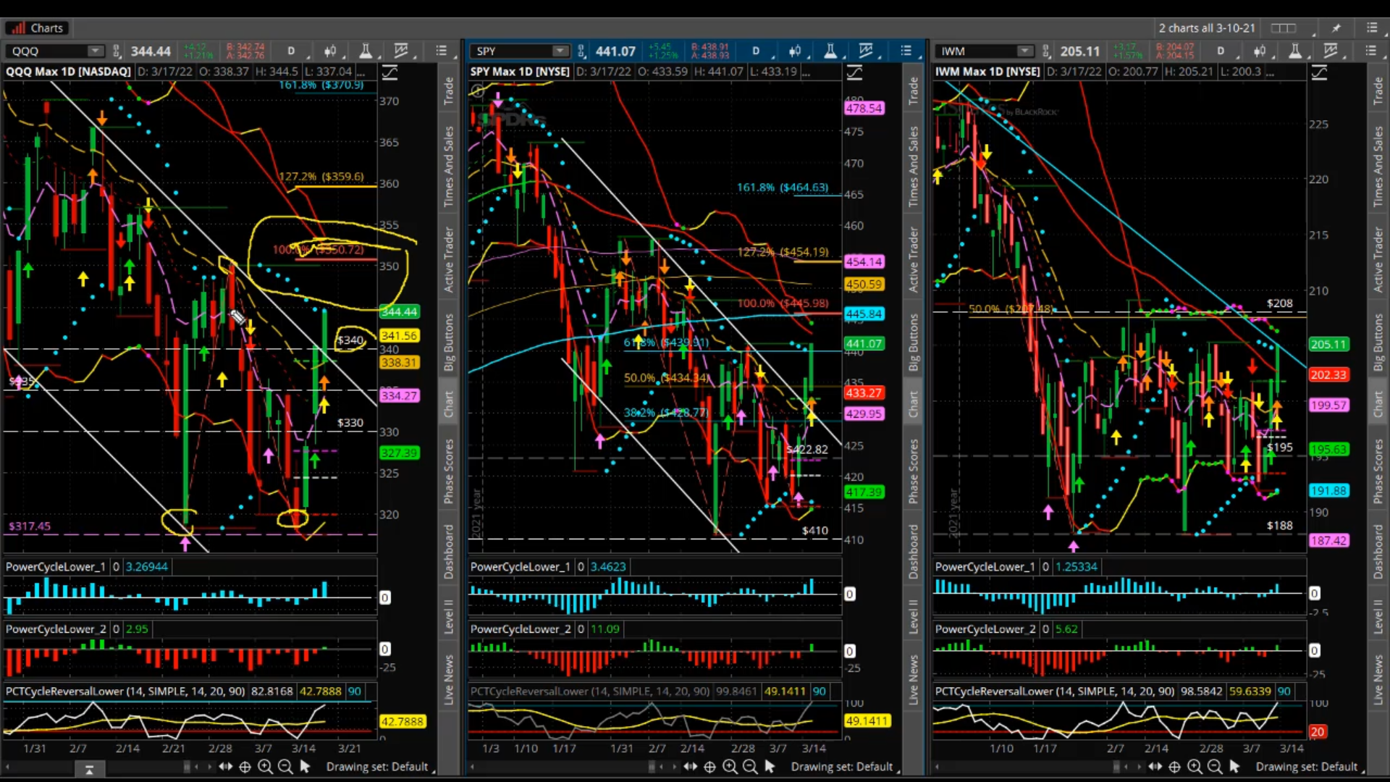Open SPY symbol dropdown arrow
The height and width of the screenshot is (782, 1390).
[560, 51]
